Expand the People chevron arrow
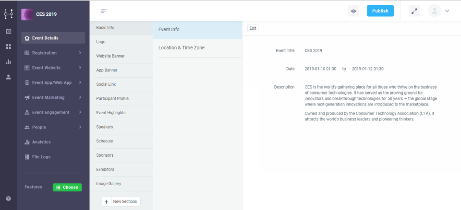The height and width of the screenshot is (210, 461). point(80,127)
